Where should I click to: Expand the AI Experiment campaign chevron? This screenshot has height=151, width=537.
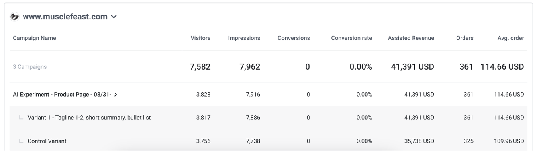[x=116, y=95]
